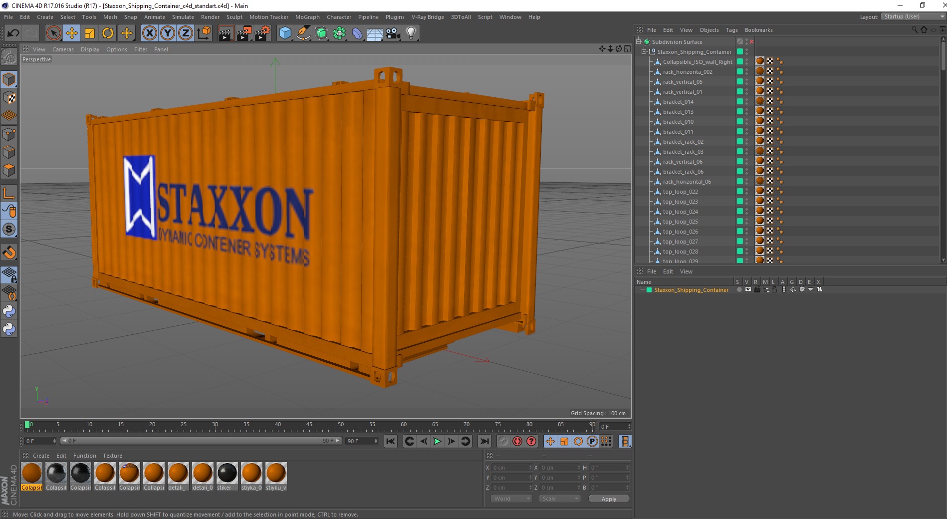Click the X position input field
Screen dimensions: 947x519
[512, 468]
